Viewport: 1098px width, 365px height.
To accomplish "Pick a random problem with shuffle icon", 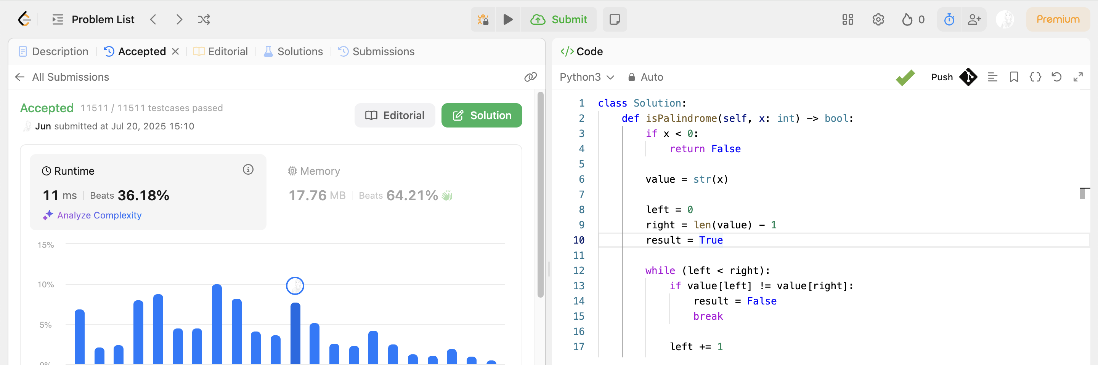I will 204,19.
